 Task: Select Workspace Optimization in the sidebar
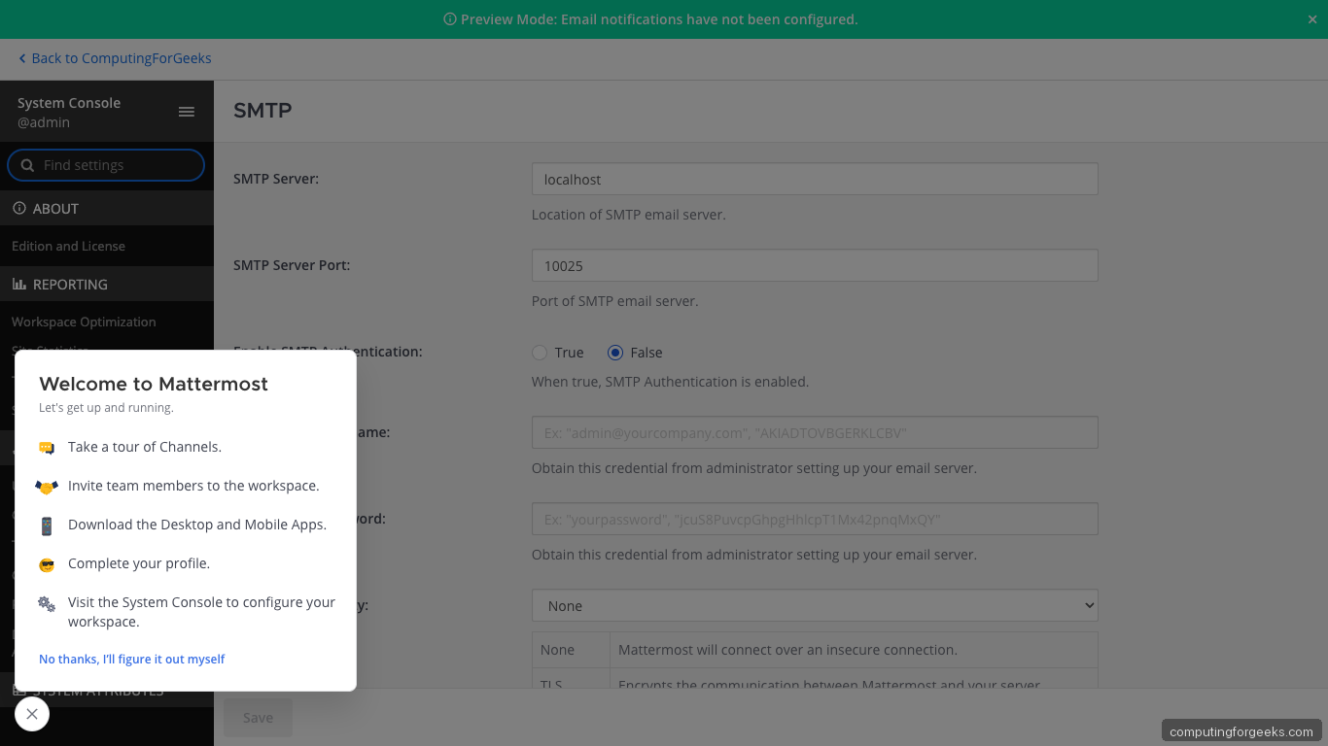point(83,322)
